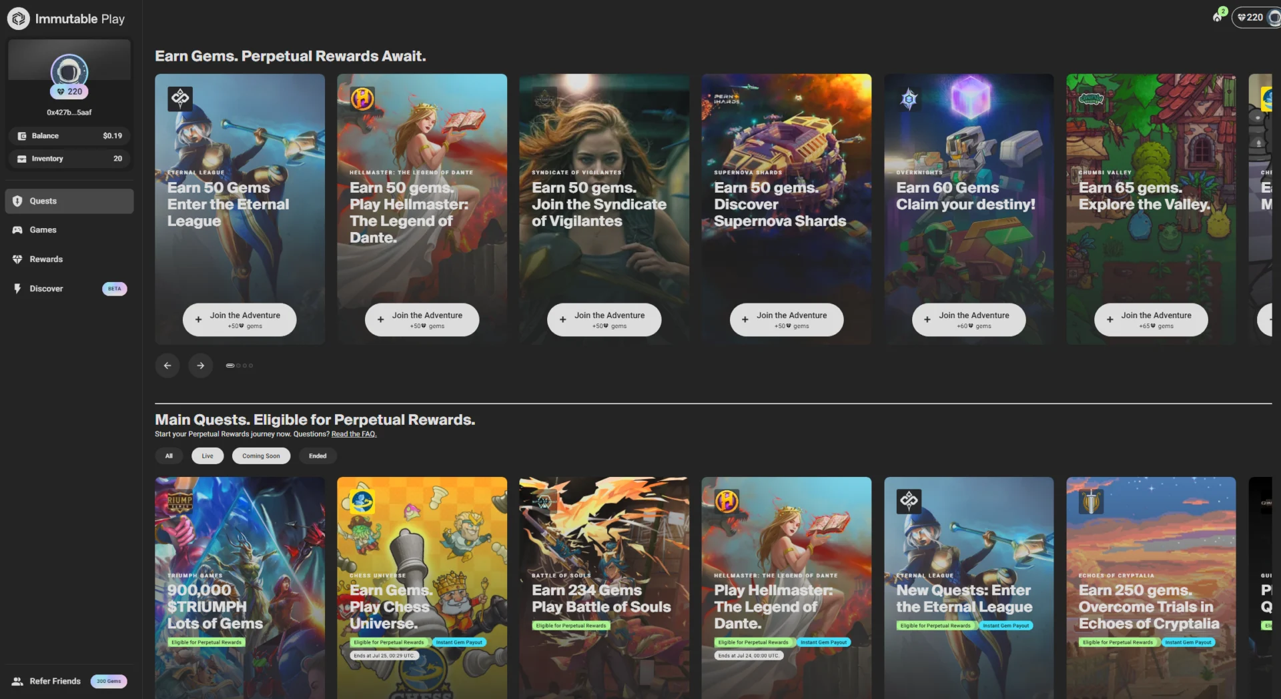Click the 220 gems badge under avatar

(x=69, y=91)
